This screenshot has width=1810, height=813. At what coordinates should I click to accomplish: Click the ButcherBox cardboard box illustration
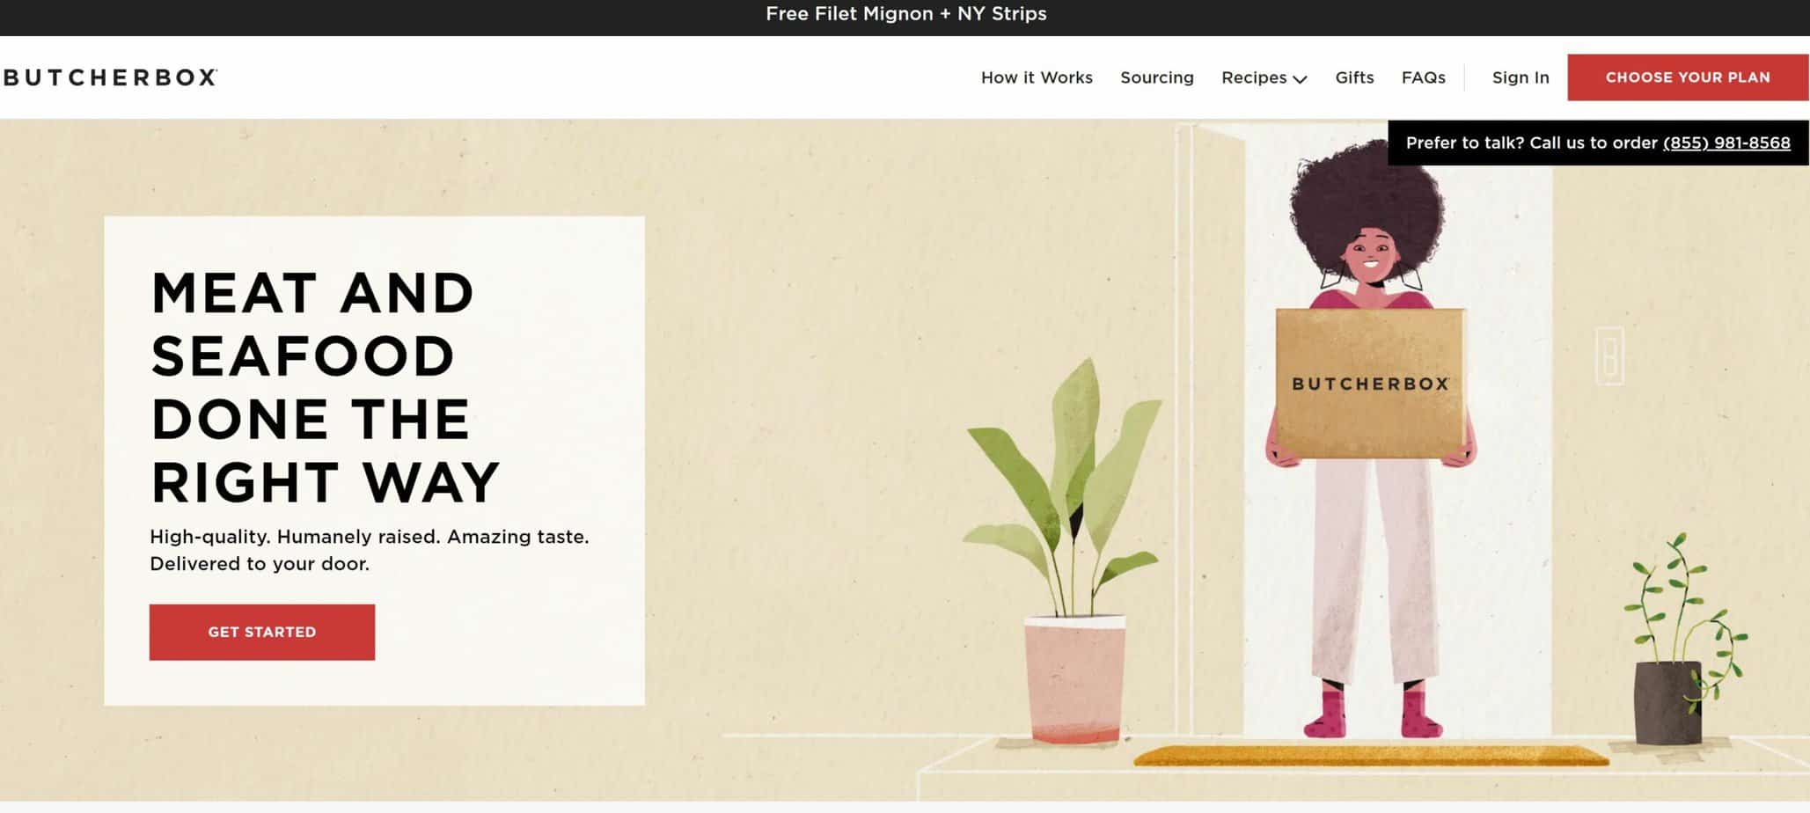tap(1369, 383)
